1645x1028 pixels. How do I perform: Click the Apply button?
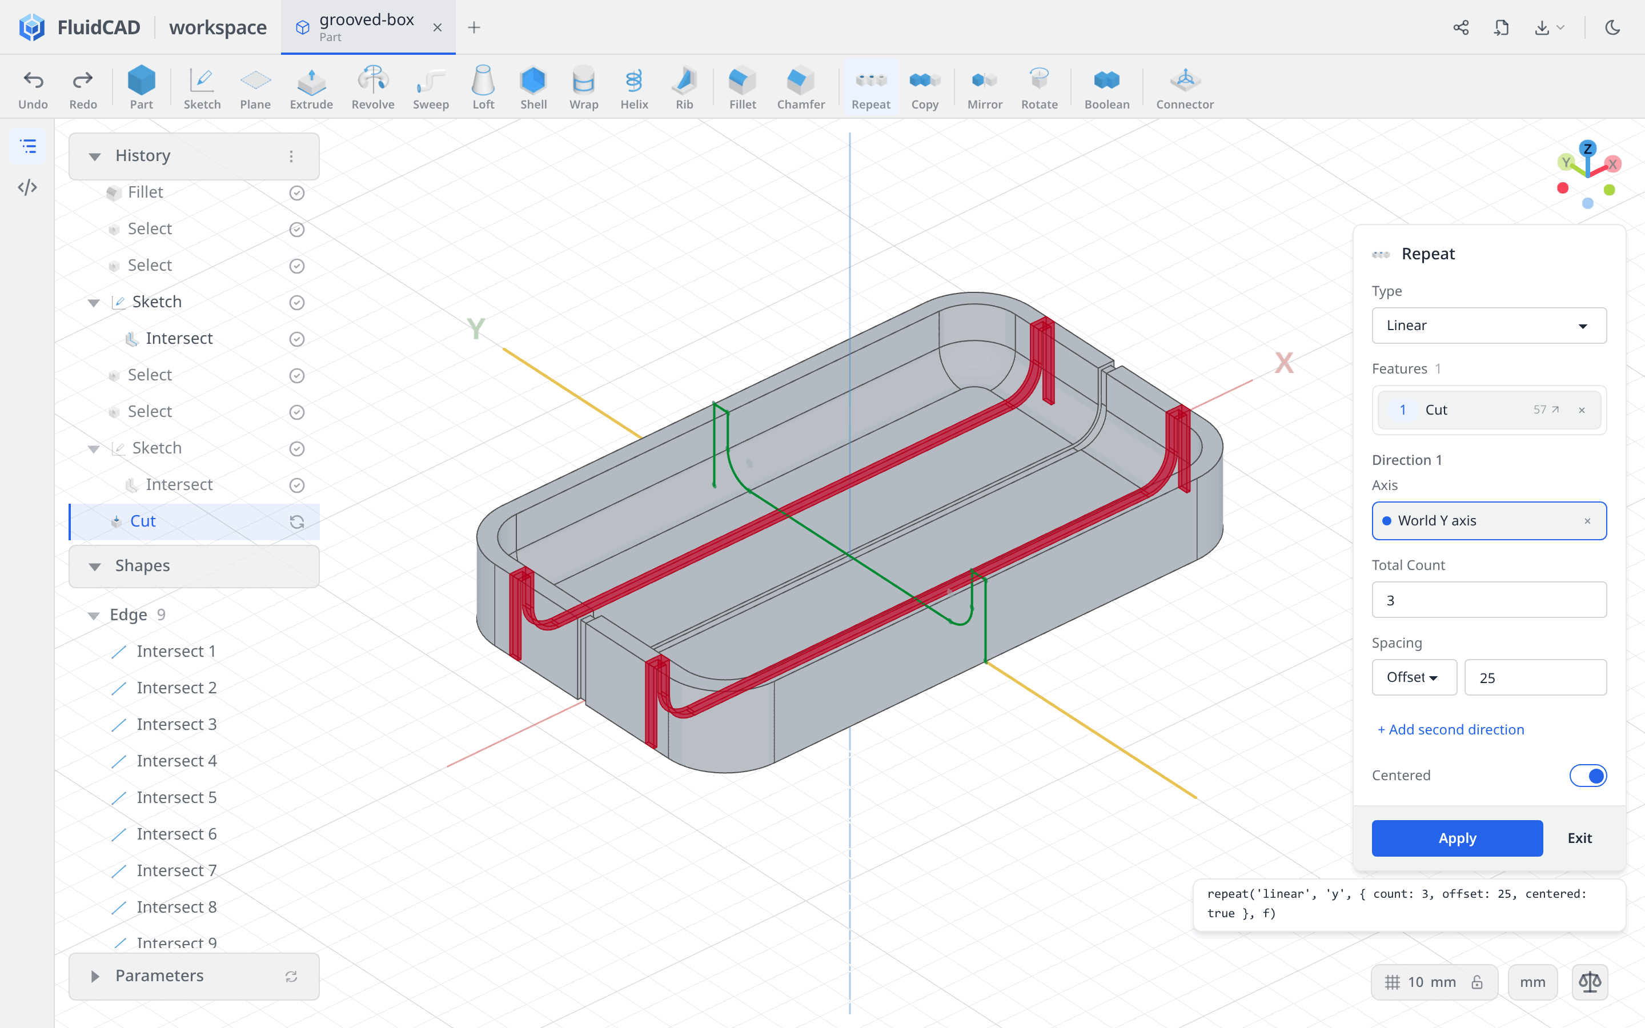point(1457,838)
